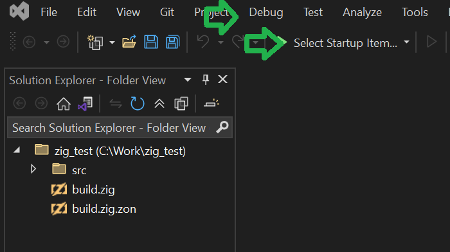450x252 pixels.
Task: Switch between solutions and folder view
Action: pos(85,104)
